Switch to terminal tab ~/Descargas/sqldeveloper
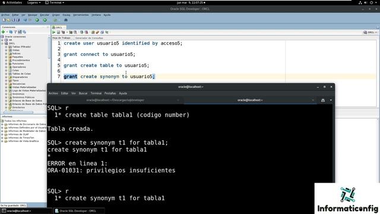 [x=115, y=100]
